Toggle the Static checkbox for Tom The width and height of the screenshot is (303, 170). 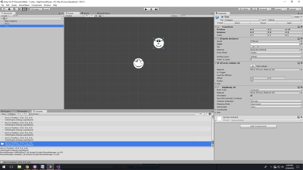point(293,16)
